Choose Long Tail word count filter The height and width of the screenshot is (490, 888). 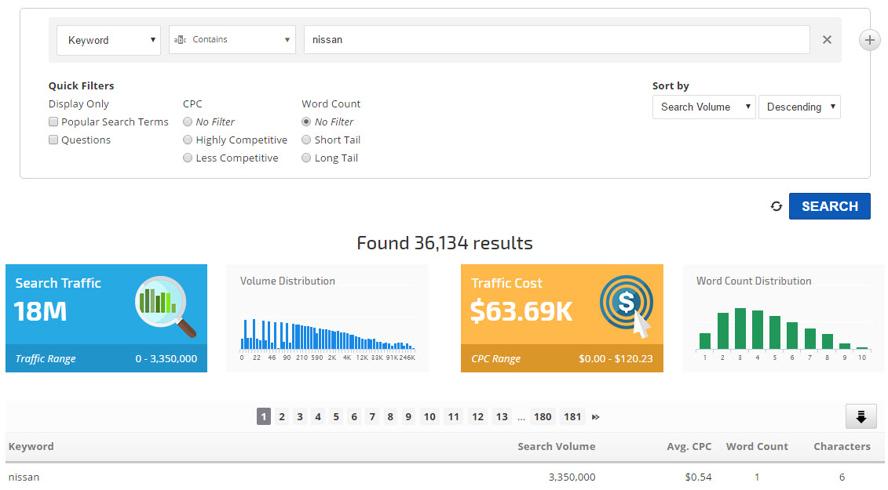click(x=307, y=158)
